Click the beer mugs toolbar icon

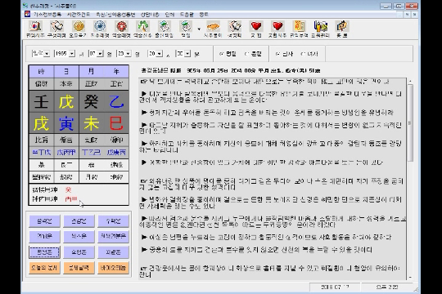point(321,26)
